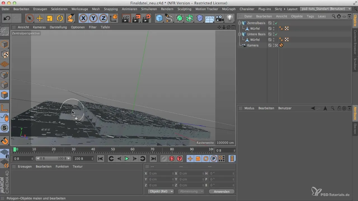Enable Axis mode icon
The width and height of the screenshot is (358, 201).
4,108
